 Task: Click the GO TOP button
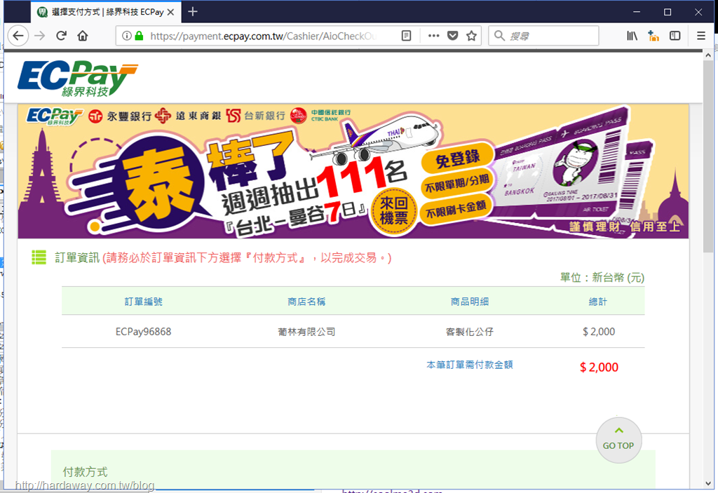pyautogui.click(x=618, y=440)
